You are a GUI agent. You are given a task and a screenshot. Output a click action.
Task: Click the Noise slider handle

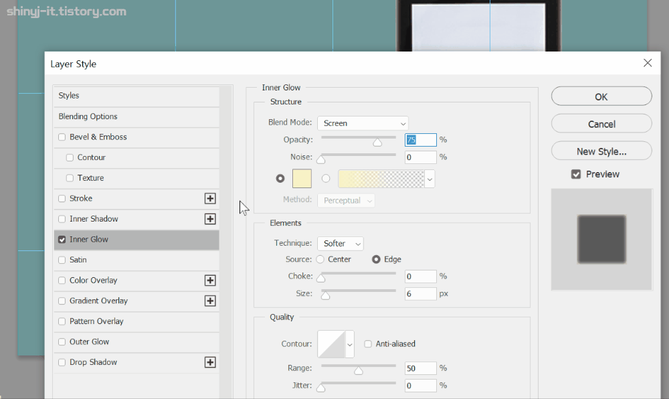coord(321,159)
